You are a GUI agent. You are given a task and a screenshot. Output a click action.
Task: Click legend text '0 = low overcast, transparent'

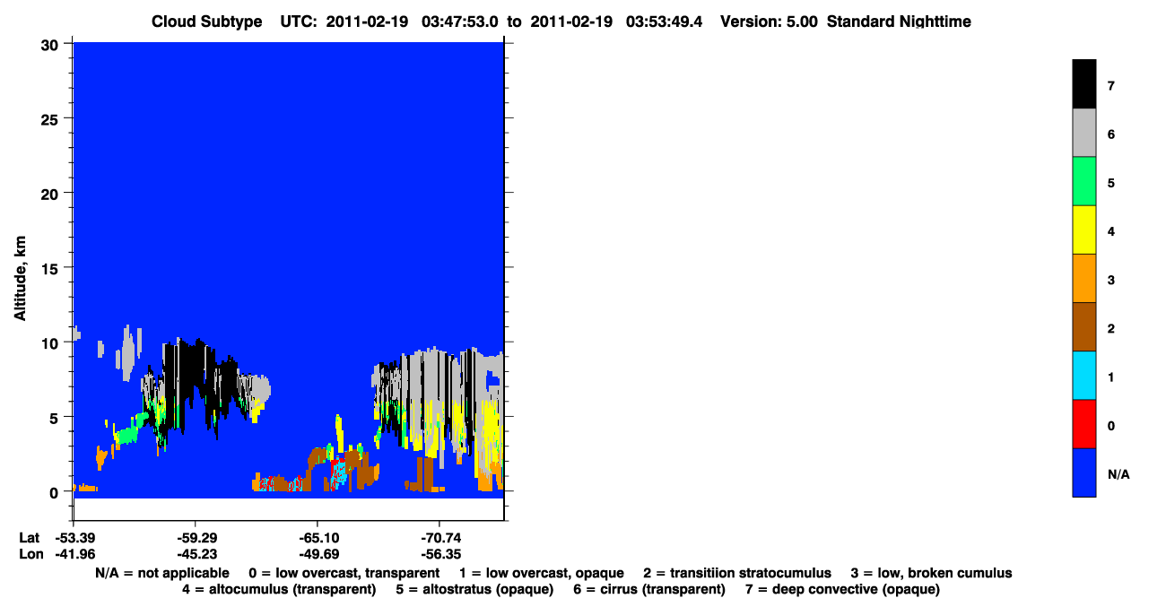(x=344, y=573)
